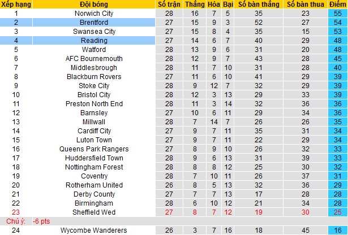Viewport: 348px width, 235px height.
Task: Click Sheffield Wed's red 25 points cell
Action: [x=338, y=212]
